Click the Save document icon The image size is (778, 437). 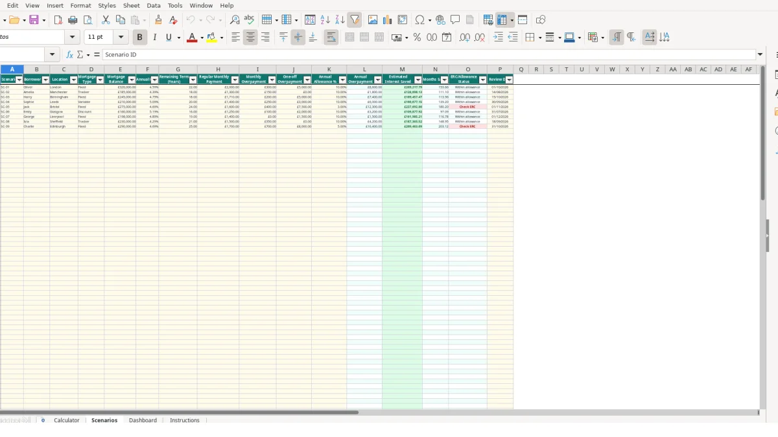click(34, 20)
